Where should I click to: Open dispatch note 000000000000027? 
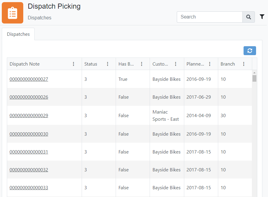click(29, 79)
